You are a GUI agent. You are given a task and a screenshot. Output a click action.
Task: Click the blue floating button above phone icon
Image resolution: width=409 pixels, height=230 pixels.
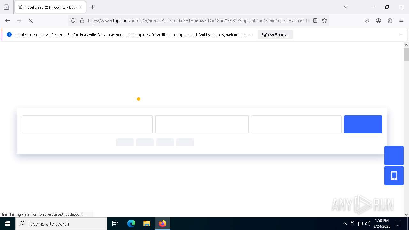click(x=394, y=156)
